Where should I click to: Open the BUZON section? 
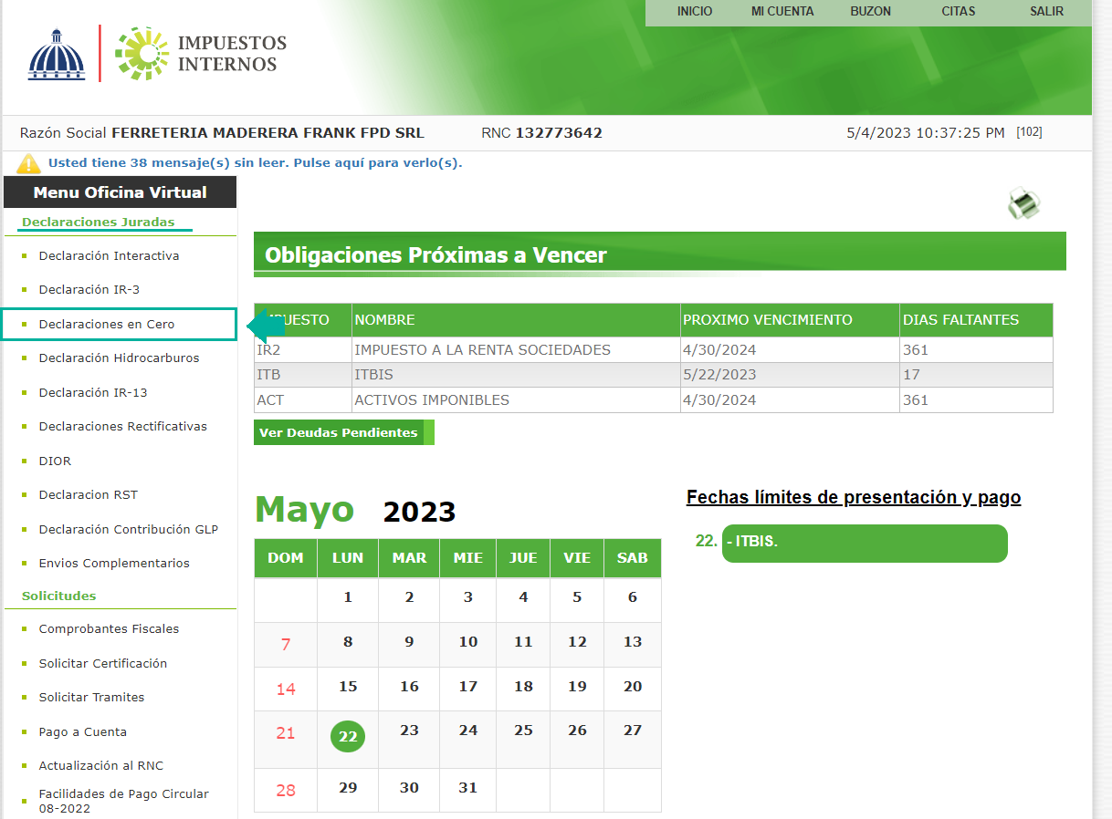(x=870, y=12)
